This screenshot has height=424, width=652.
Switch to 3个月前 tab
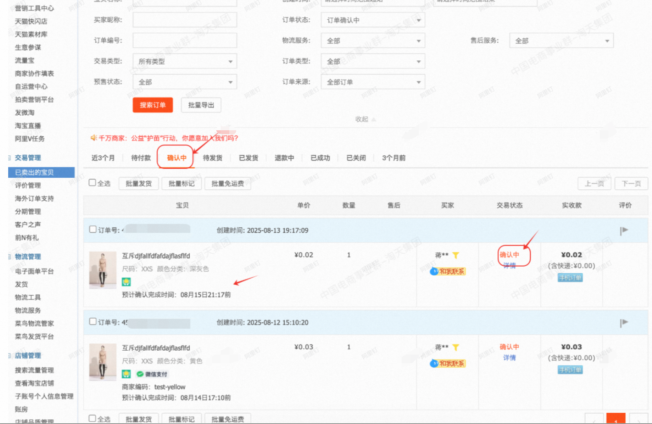coord(394,158)
